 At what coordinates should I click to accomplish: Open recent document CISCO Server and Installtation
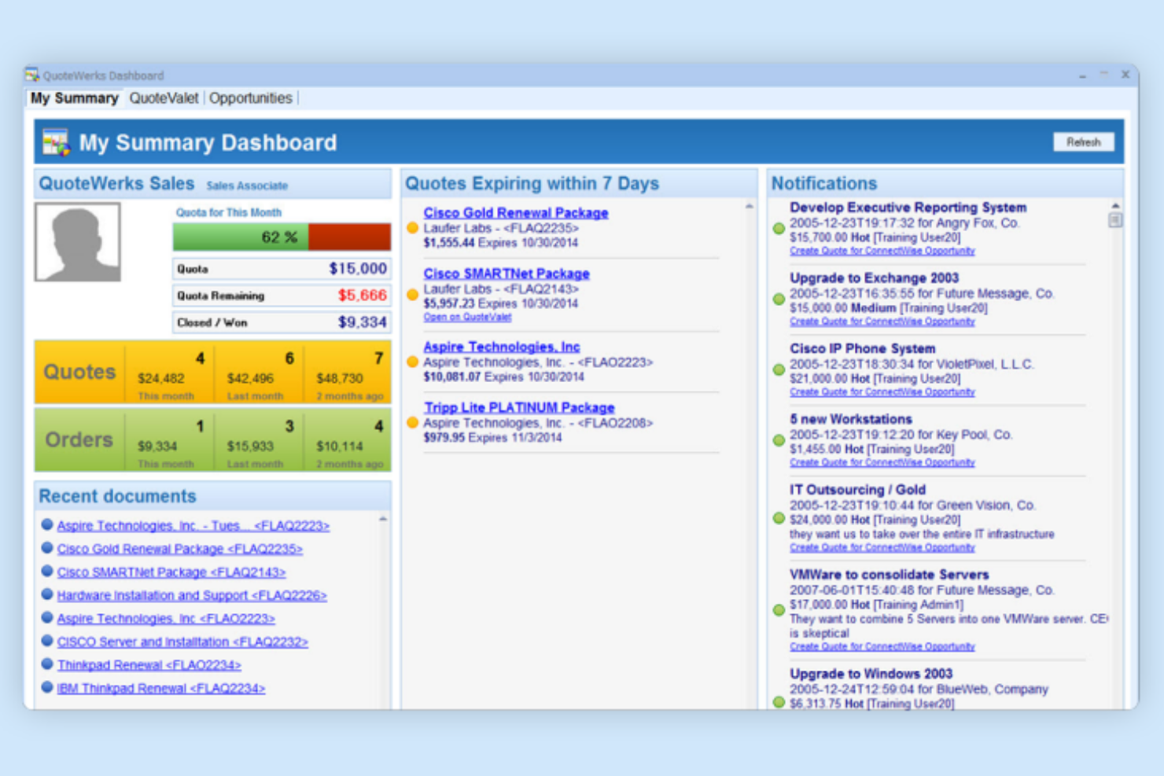(182, 642)
